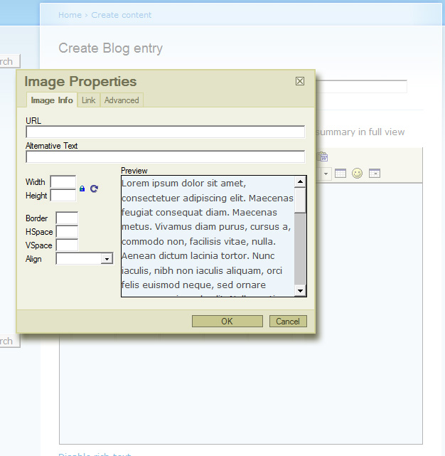
Task: Open the Align dropdown
Action: click(x=85, y=258)
